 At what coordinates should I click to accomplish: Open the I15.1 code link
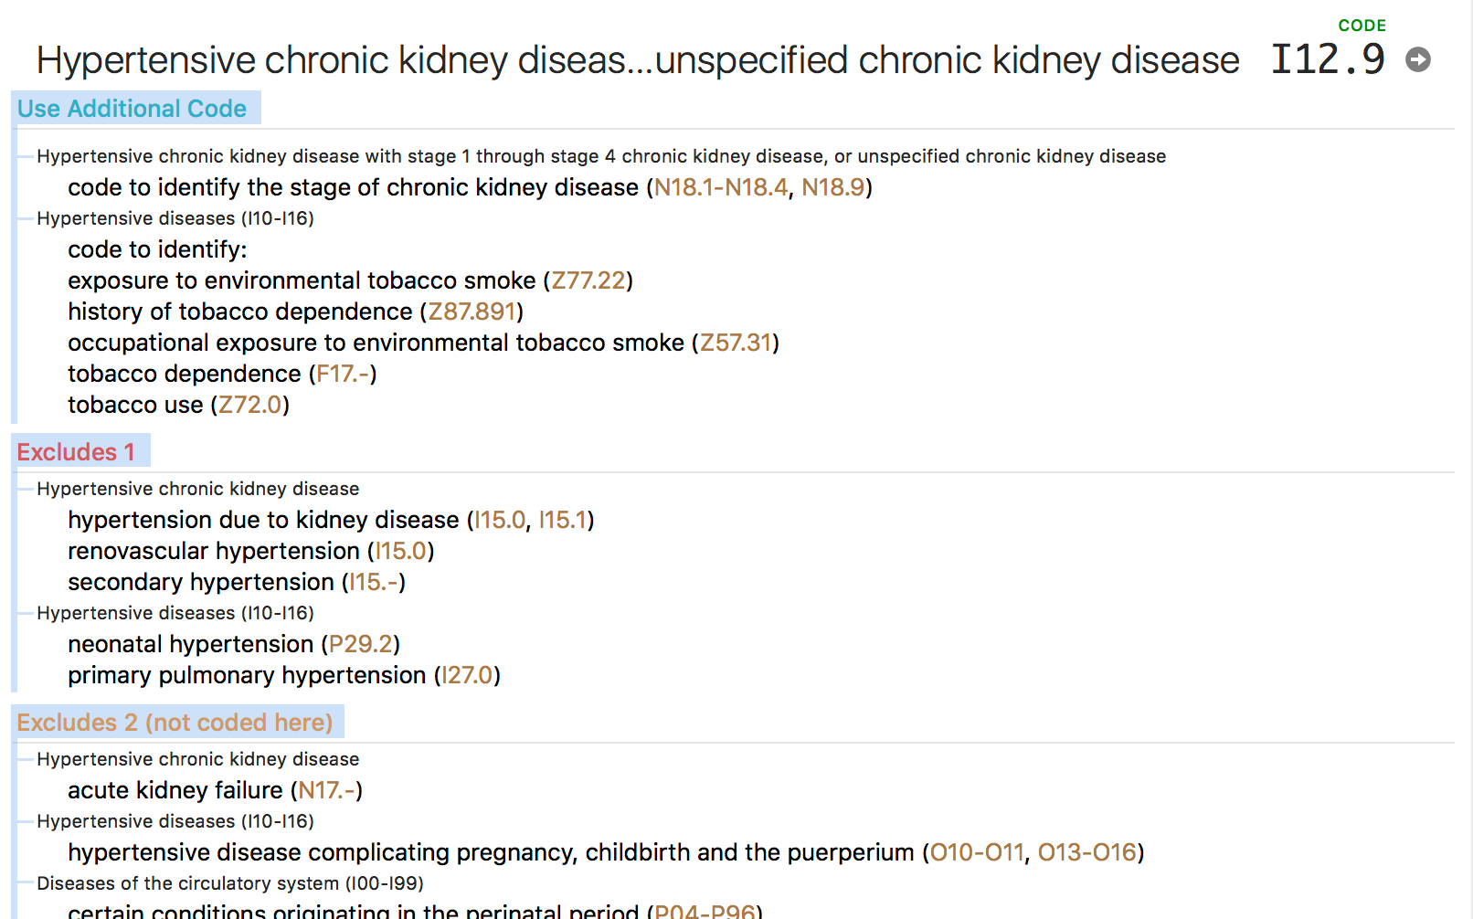coord(562,520)
